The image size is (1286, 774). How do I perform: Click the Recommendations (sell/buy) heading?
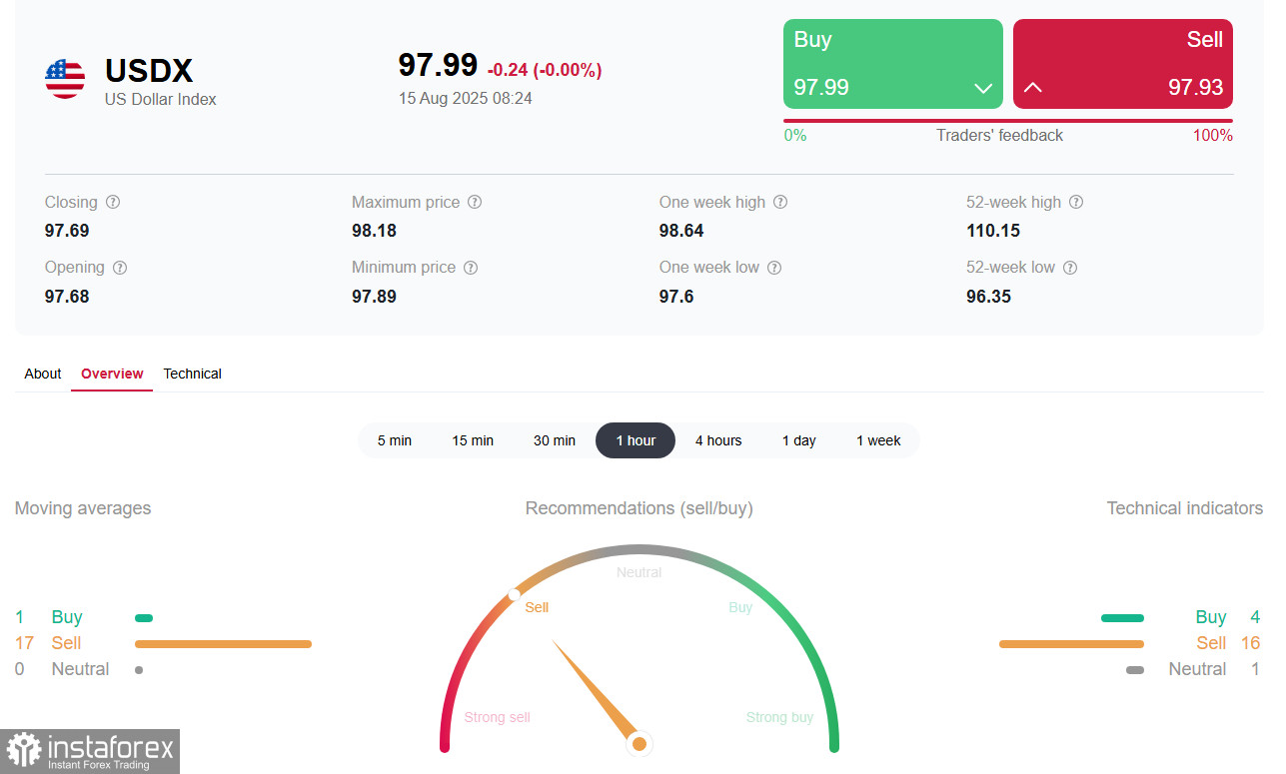[x=640, y=508]
